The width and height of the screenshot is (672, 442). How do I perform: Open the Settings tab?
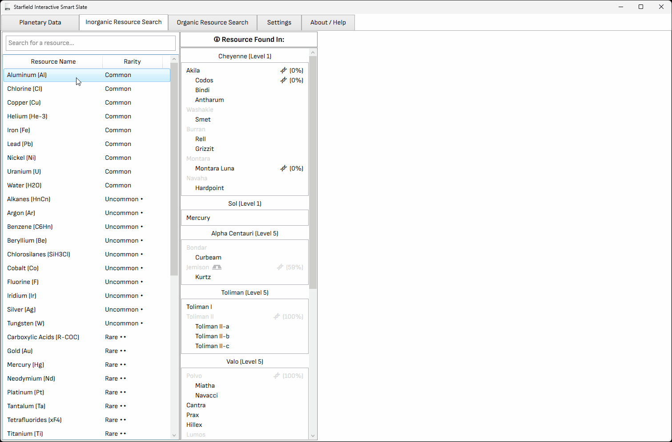(x=279, y=22)
